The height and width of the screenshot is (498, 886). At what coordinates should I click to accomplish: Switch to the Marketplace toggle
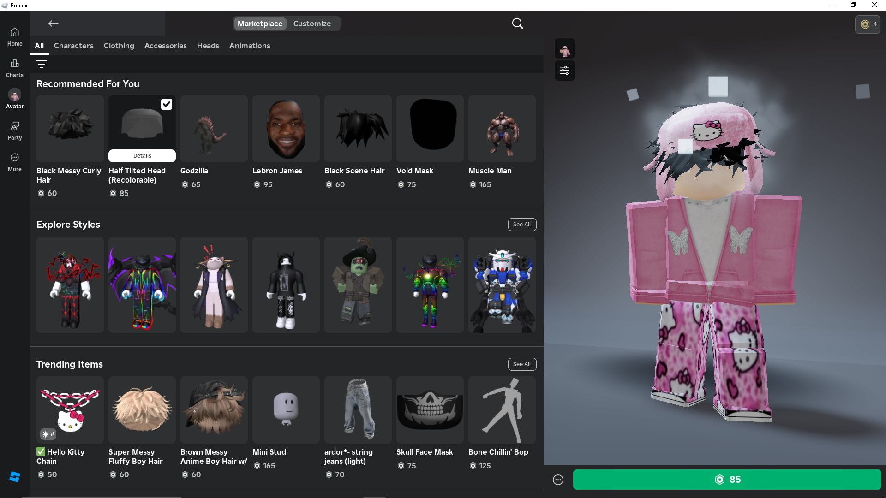pos(260,24)
